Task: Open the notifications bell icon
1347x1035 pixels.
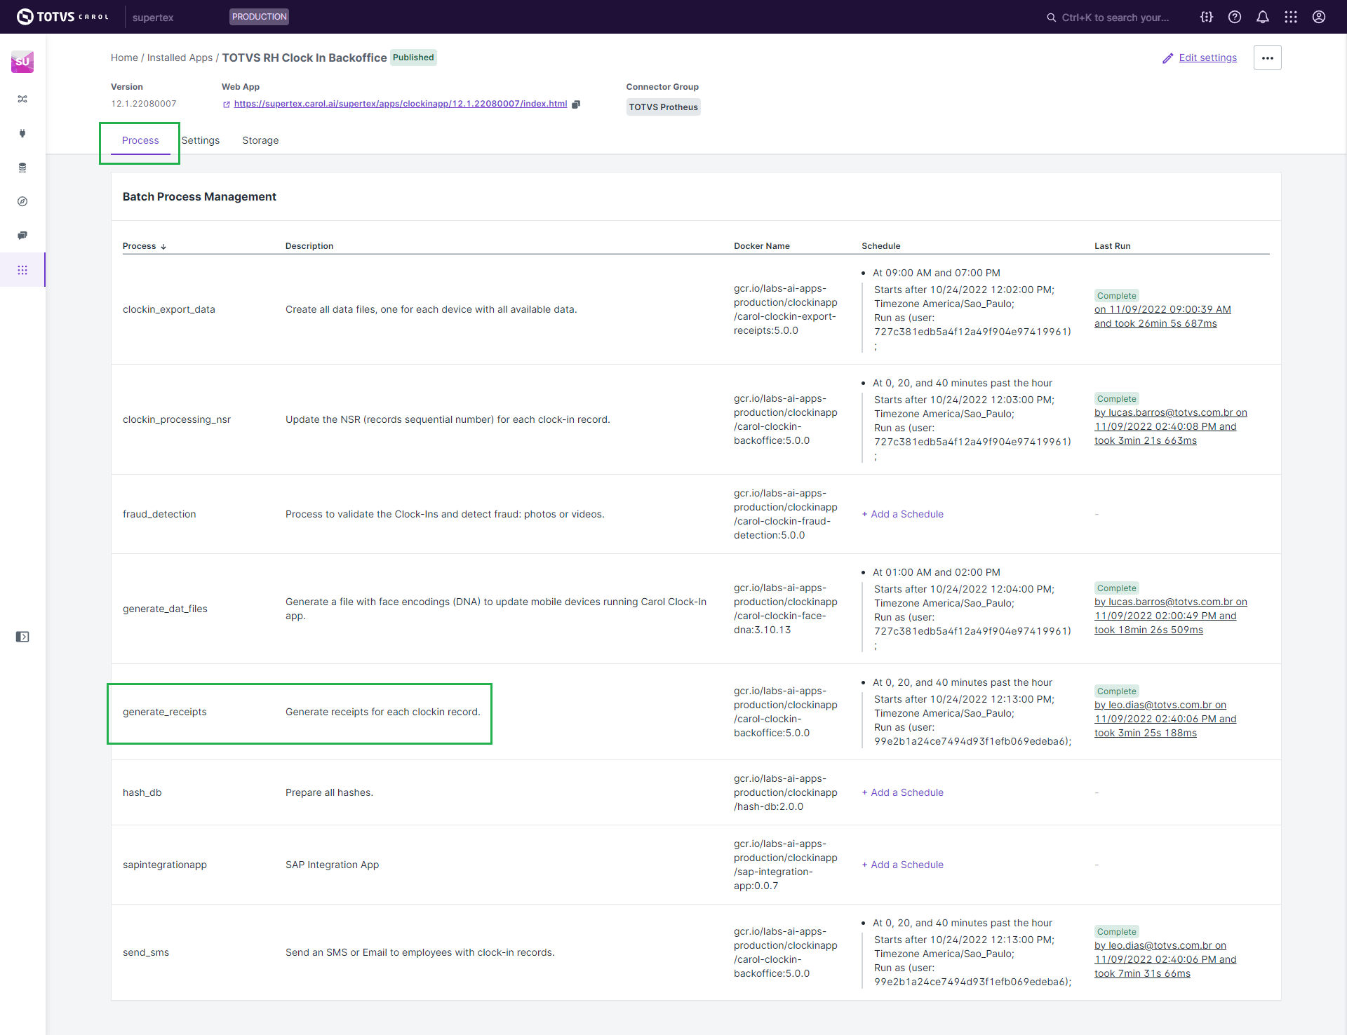Action: 1262,17
